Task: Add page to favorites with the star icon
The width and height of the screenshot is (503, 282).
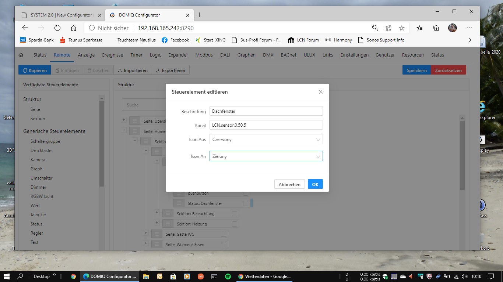Action: tap(402, 28)
